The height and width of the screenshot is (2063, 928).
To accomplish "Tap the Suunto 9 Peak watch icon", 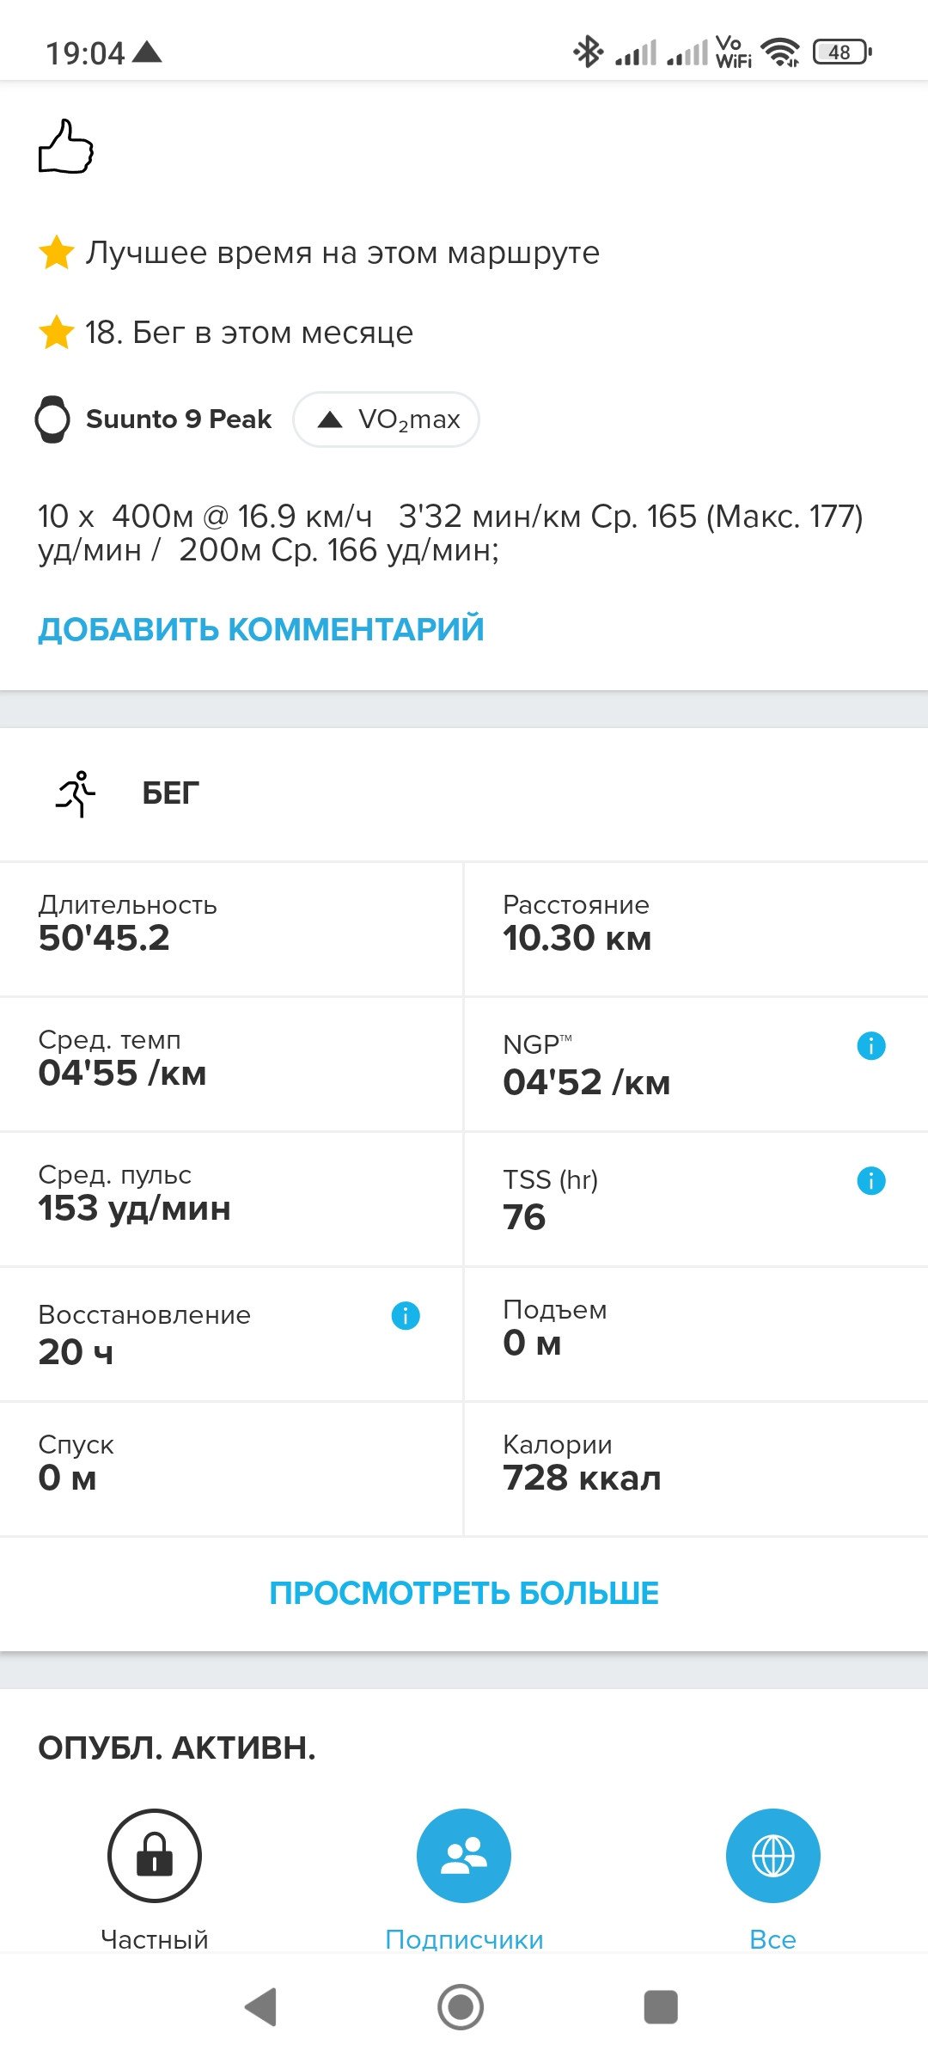I will click(52, 419).
